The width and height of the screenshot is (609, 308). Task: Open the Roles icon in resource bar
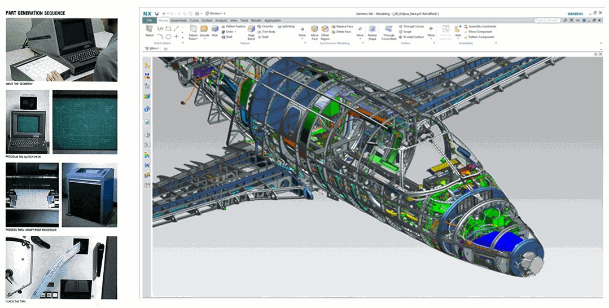[147, 175]
